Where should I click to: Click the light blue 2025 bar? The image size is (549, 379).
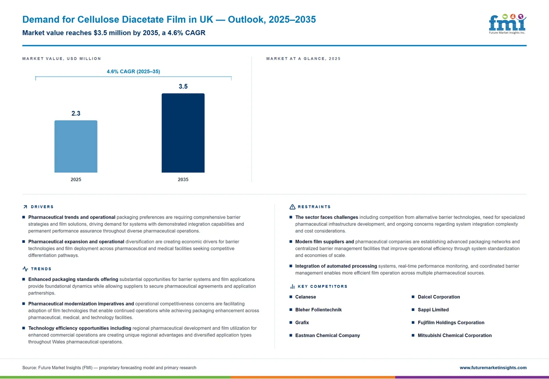point(76,147)
